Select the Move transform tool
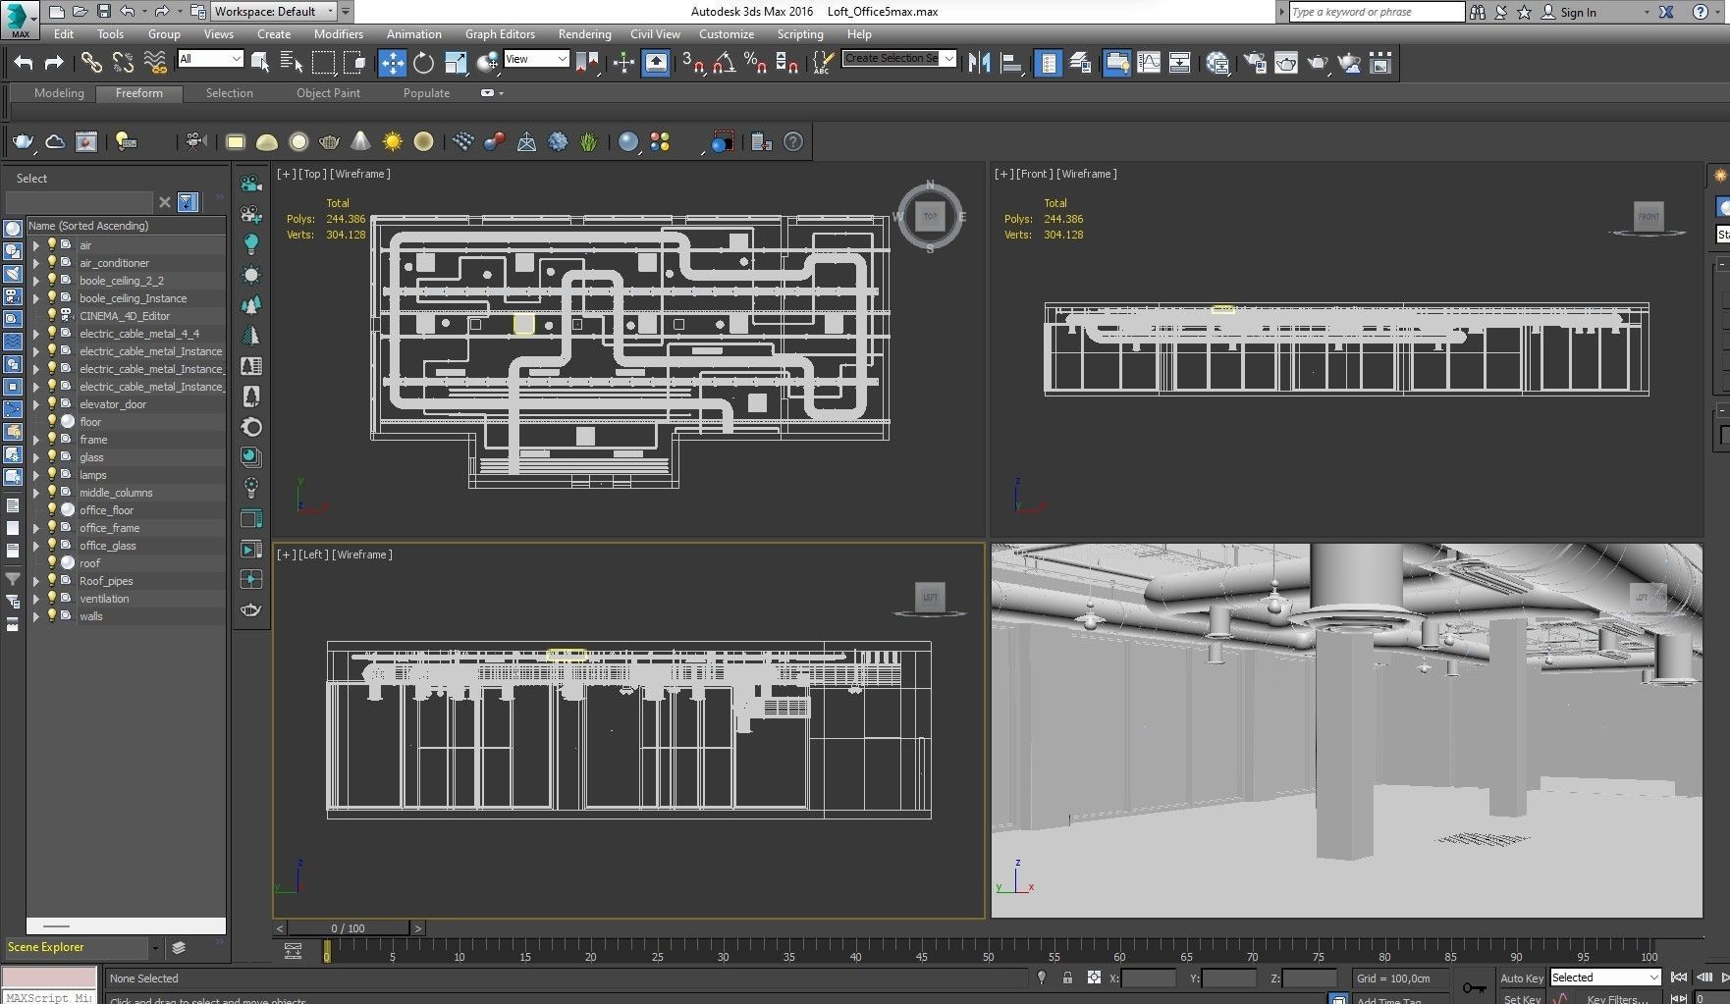Image resolution: width=1730 pixels, height=1004 pixels. [x=392, y=63]
